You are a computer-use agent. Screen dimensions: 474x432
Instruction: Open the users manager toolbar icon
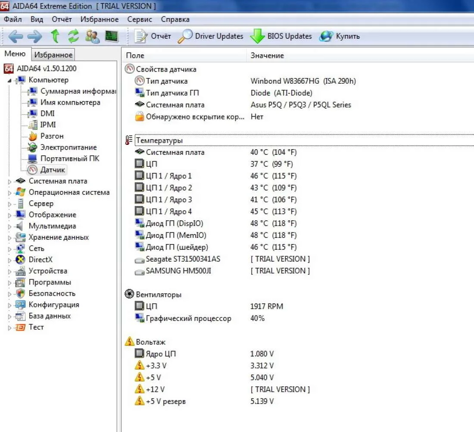[x=92, y=36]
